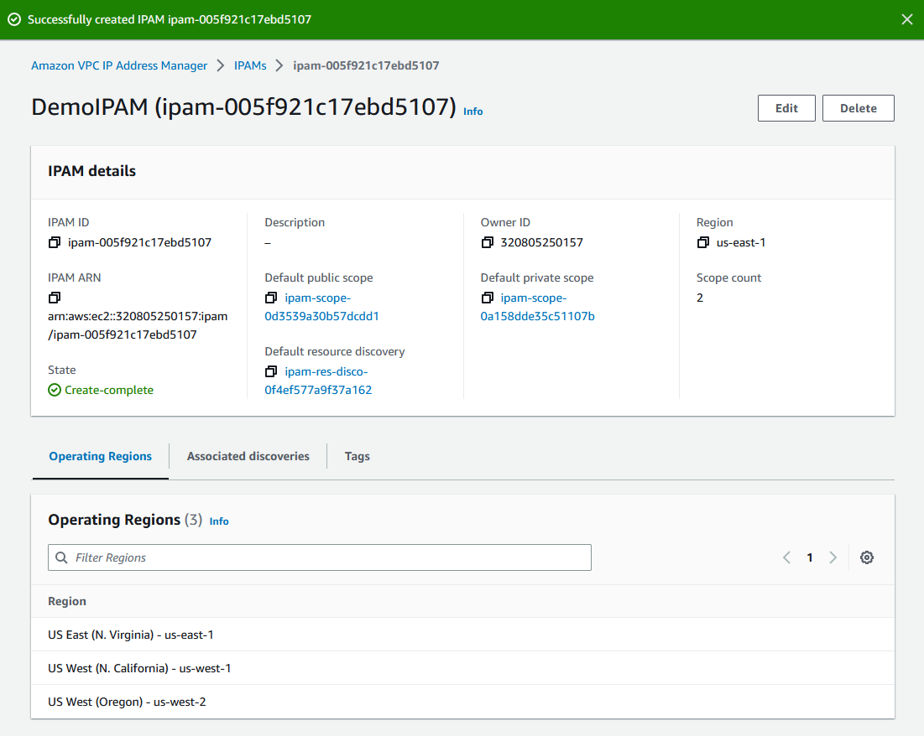Go to the previous page of regions
Image resolution: width=924 pixels, height=736 pixels.
786,557
